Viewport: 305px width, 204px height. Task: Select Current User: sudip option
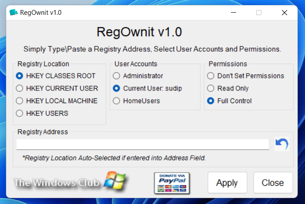147,88
